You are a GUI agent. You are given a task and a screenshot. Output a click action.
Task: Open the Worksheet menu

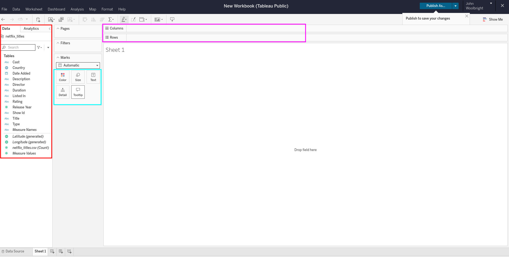(34, 9)
